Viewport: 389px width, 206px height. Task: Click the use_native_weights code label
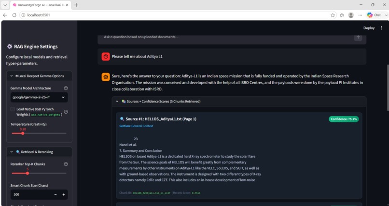click(x=45, y=115)
